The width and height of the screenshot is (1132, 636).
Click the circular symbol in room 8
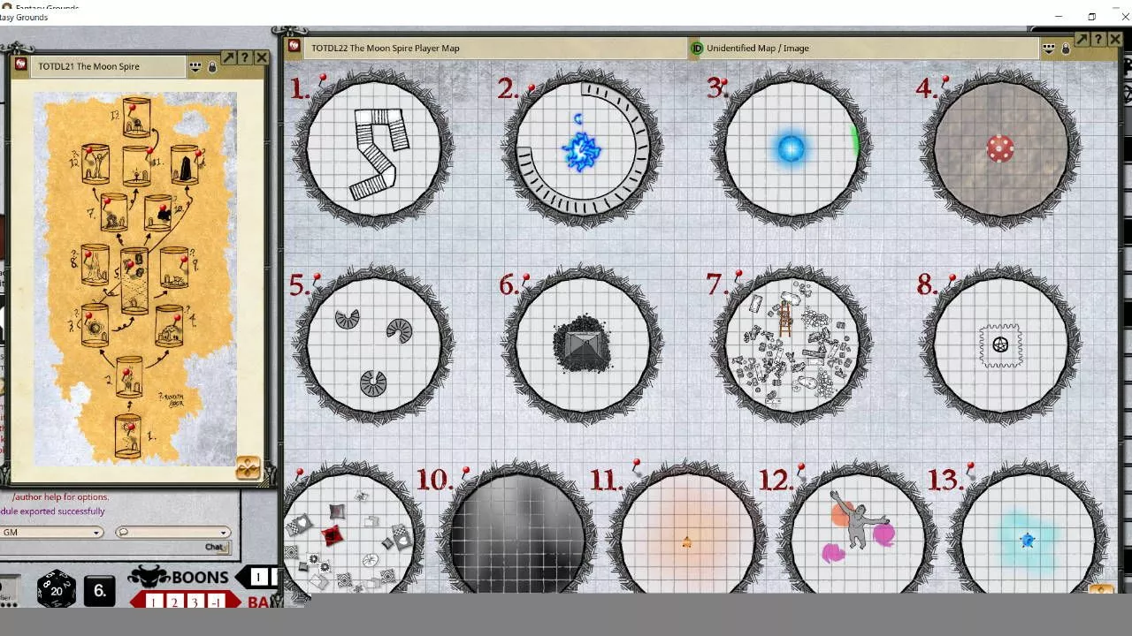tap(1000, 345)
